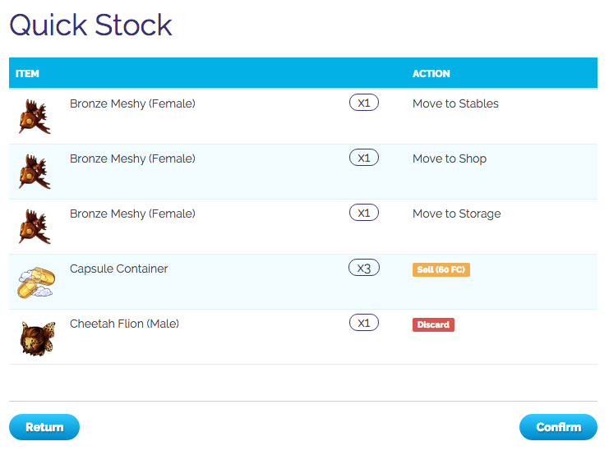Click the orange Sell (60 FC) badge
Viewport: 609px width, 455px height.
(x=441, y=269)
